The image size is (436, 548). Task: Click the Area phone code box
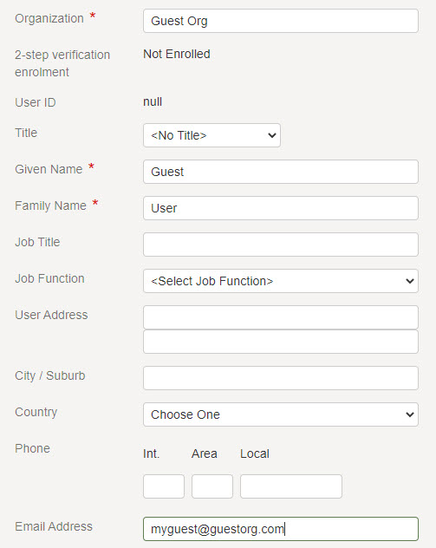212,486
